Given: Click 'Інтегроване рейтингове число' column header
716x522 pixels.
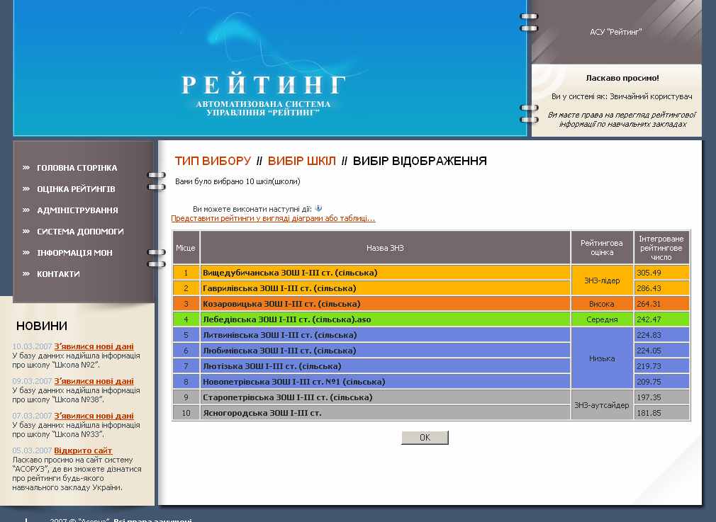Looking at the screenshot, I should pos(661,248).
